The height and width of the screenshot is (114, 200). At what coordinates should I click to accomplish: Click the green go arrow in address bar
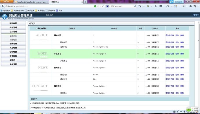click(x=95, y=6)
